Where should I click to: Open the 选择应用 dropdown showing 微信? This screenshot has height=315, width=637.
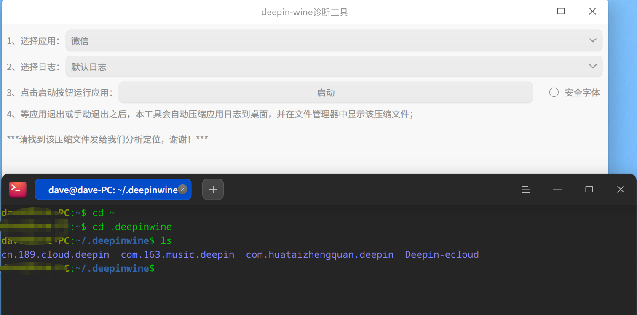tap(334, 41)
